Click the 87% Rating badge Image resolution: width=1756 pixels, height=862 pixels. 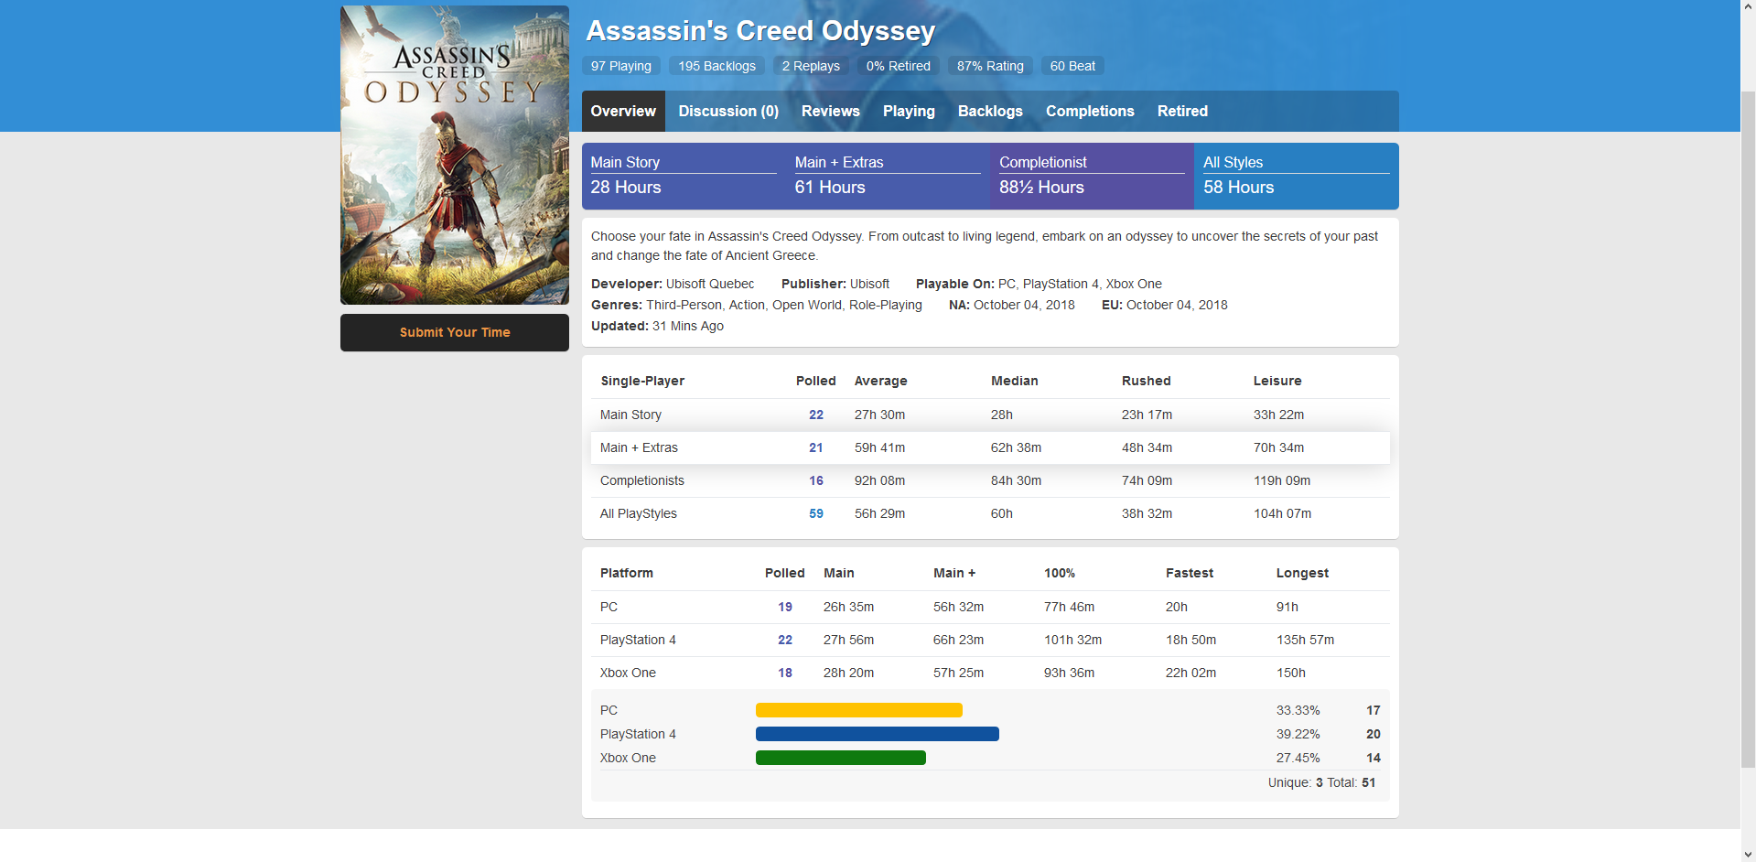point(989,66)
